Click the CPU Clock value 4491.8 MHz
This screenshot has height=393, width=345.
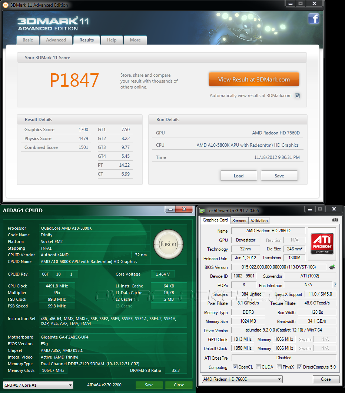click(57, 286)
